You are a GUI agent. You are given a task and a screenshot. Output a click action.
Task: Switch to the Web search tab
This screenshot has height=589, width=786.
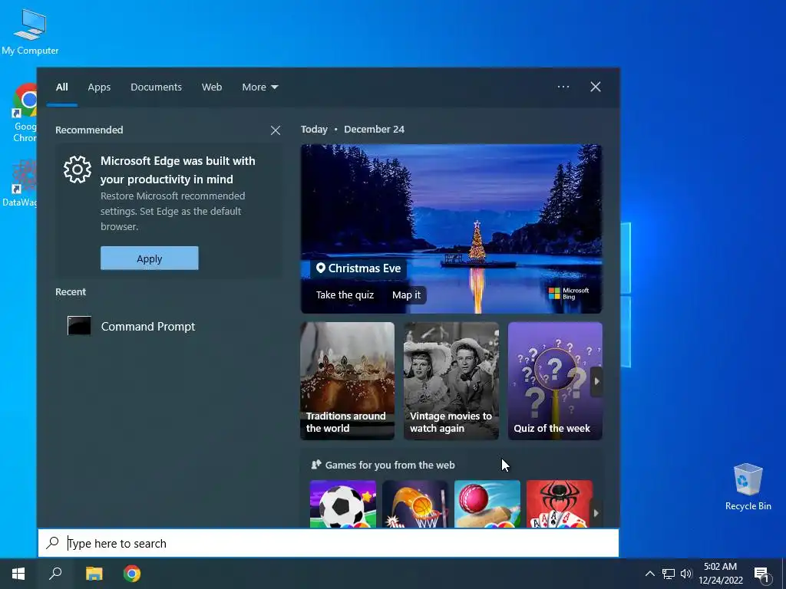coord(212,87)
